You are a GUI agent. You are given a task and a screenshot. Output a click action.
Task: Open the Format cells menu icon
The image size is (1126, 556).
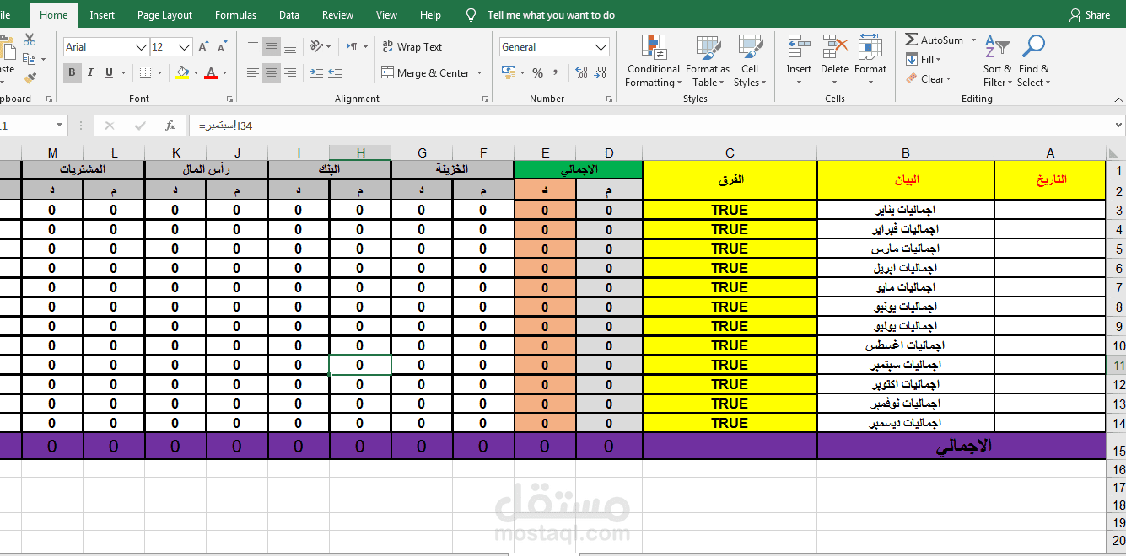click(870, 46)
